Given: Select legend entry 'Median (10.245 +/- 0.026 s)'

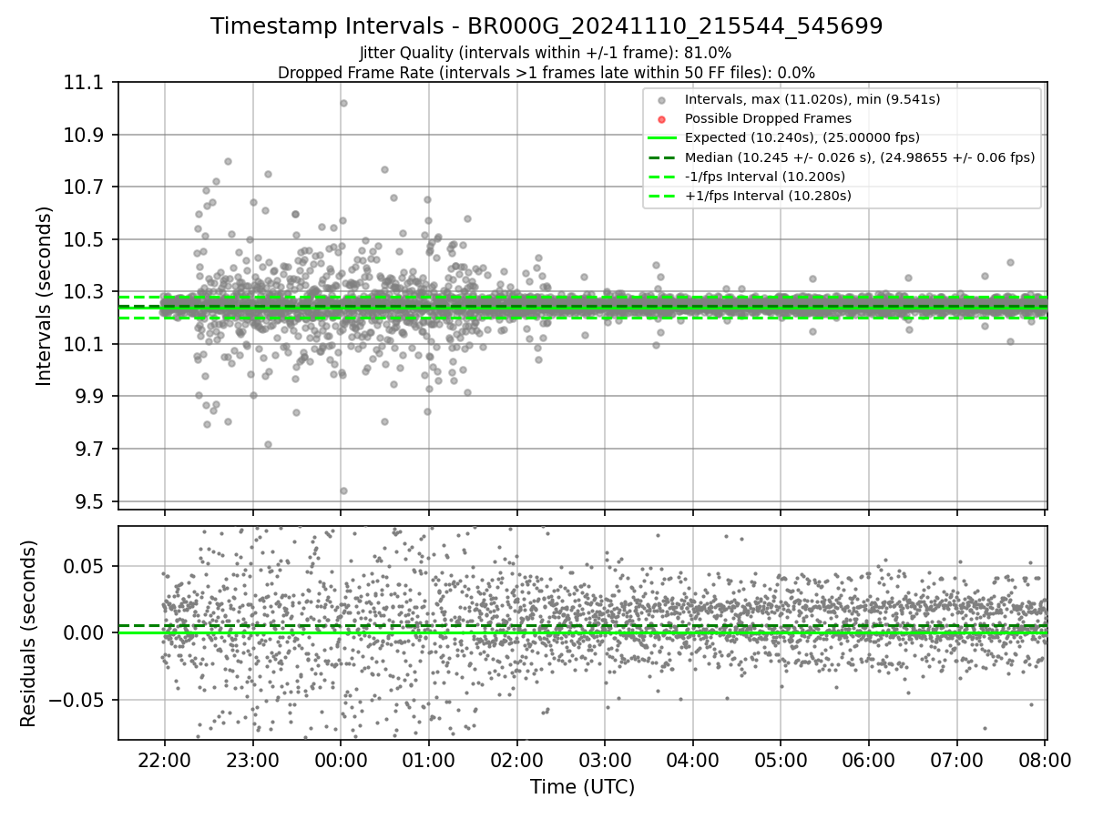Looking at the screenshot, I should 860,157.
